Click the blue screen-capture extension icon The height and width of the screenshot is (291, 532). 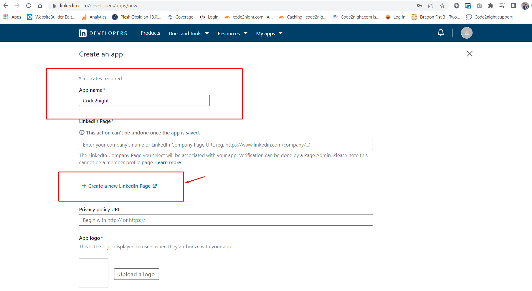tap(468, 6)
